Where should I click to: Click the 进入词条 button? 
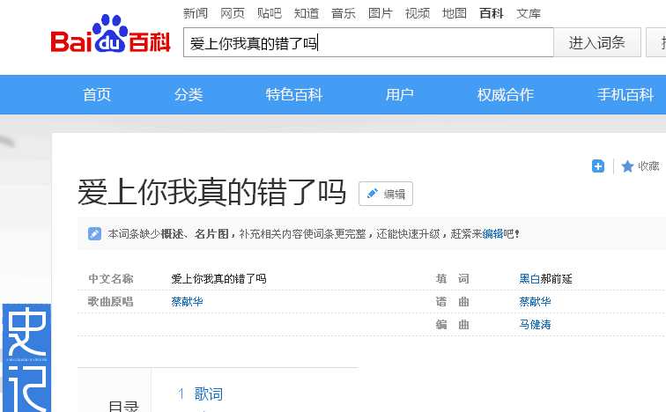tap(596, 42)
